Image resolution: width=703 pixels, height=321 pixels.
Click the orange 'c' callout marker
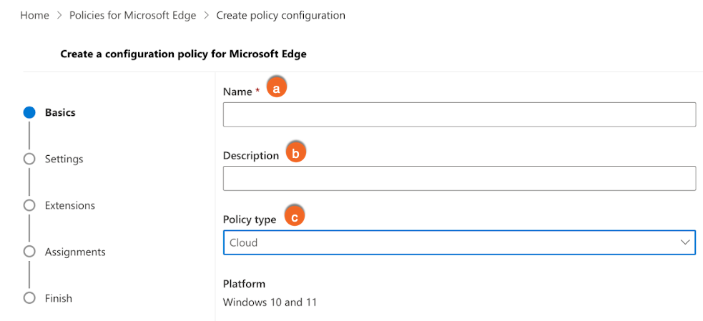click(294, 216)
